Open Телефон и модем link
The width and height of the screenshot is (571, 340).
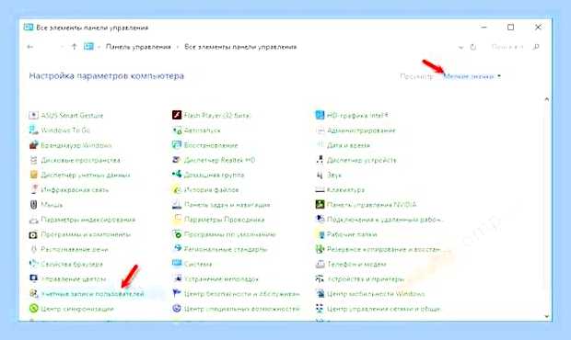tap(356, 264)
